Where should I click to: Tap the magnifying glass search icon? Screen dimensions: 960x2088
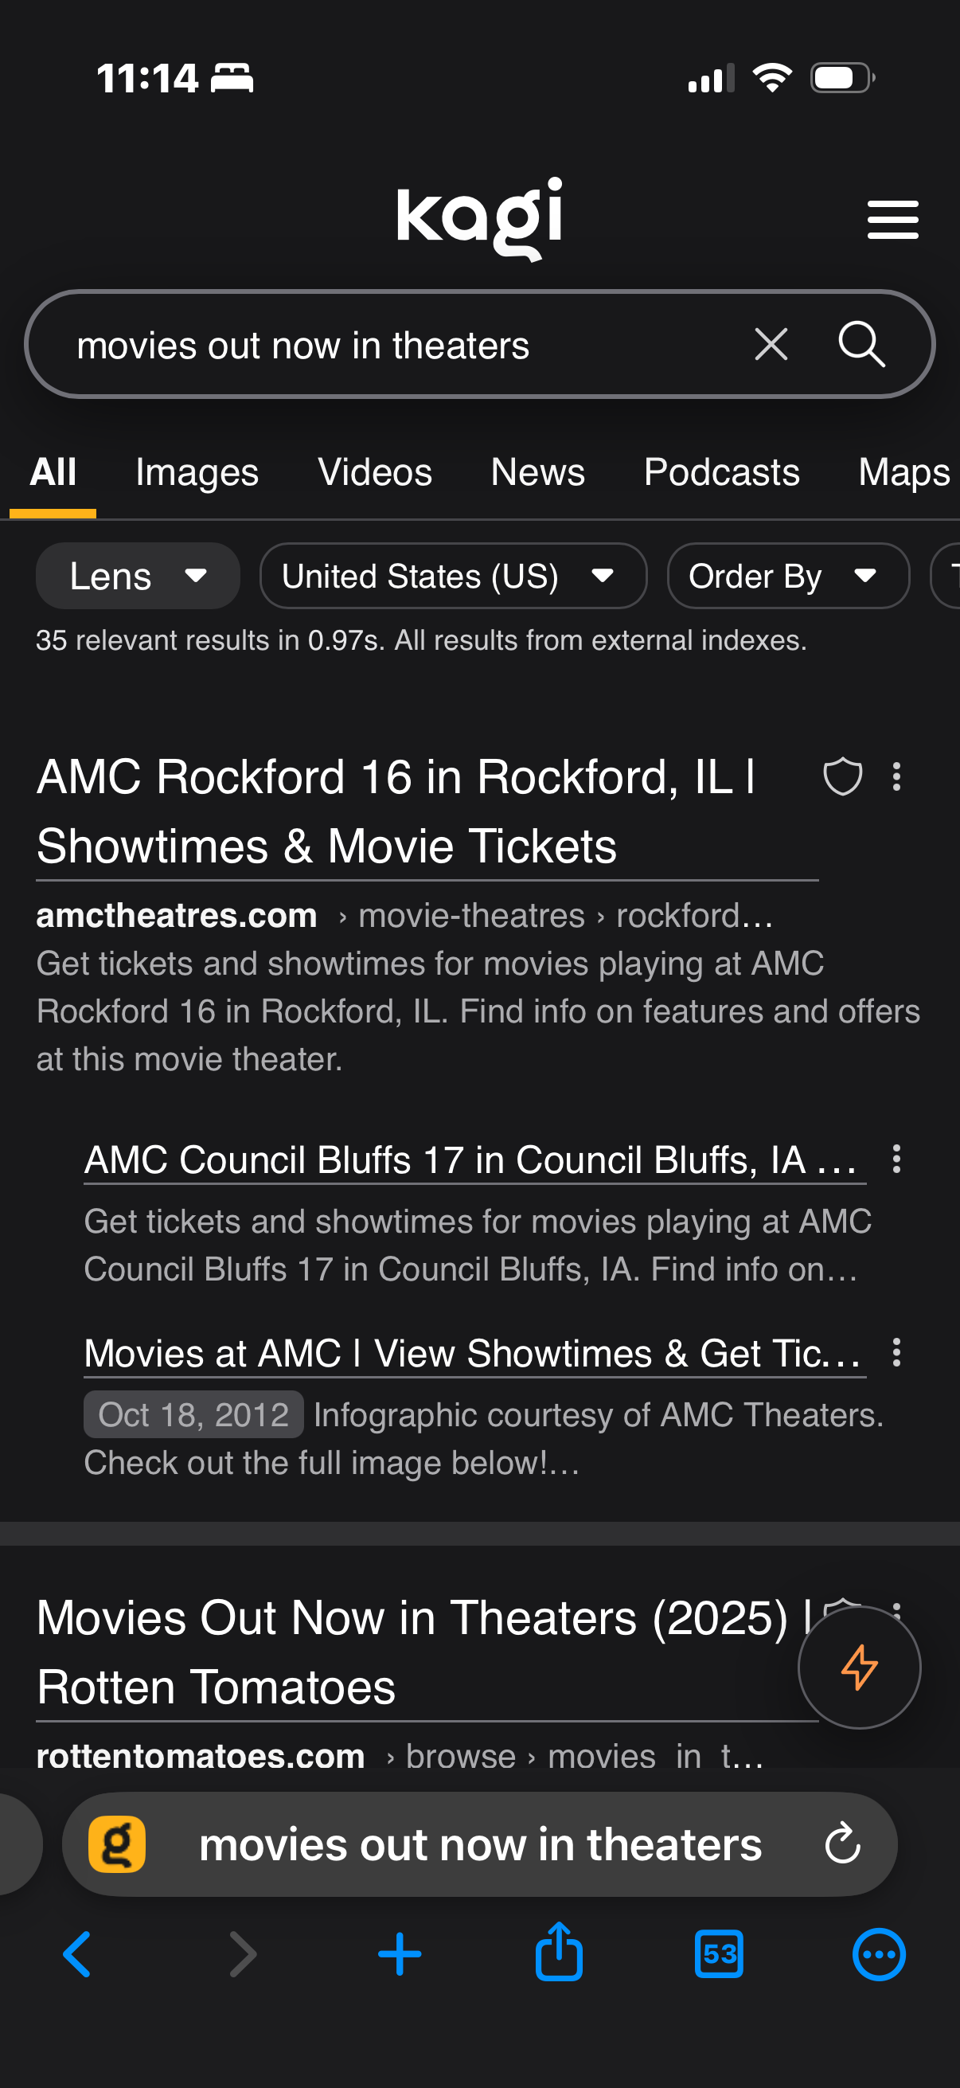[x=860, y=345]
